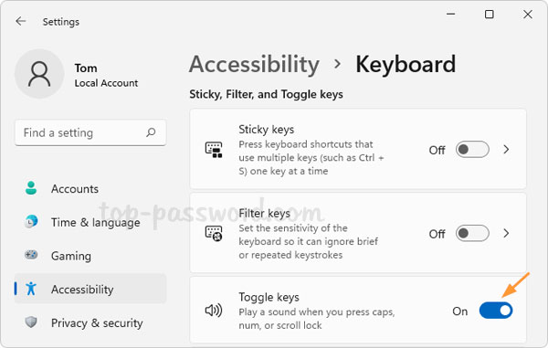Click the user profile avatar icon
This screenshot has height=348, width=548.
[39, 74]
